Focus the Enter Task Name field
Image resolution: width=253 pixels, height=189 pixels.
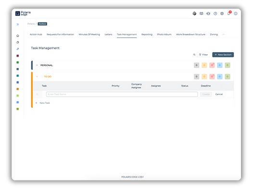[x=122, y=94]
